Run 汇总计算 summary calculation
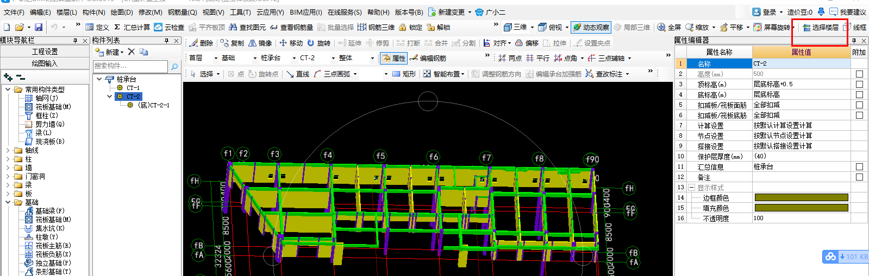This screenshot has width=869, height=276. (132, 27)
